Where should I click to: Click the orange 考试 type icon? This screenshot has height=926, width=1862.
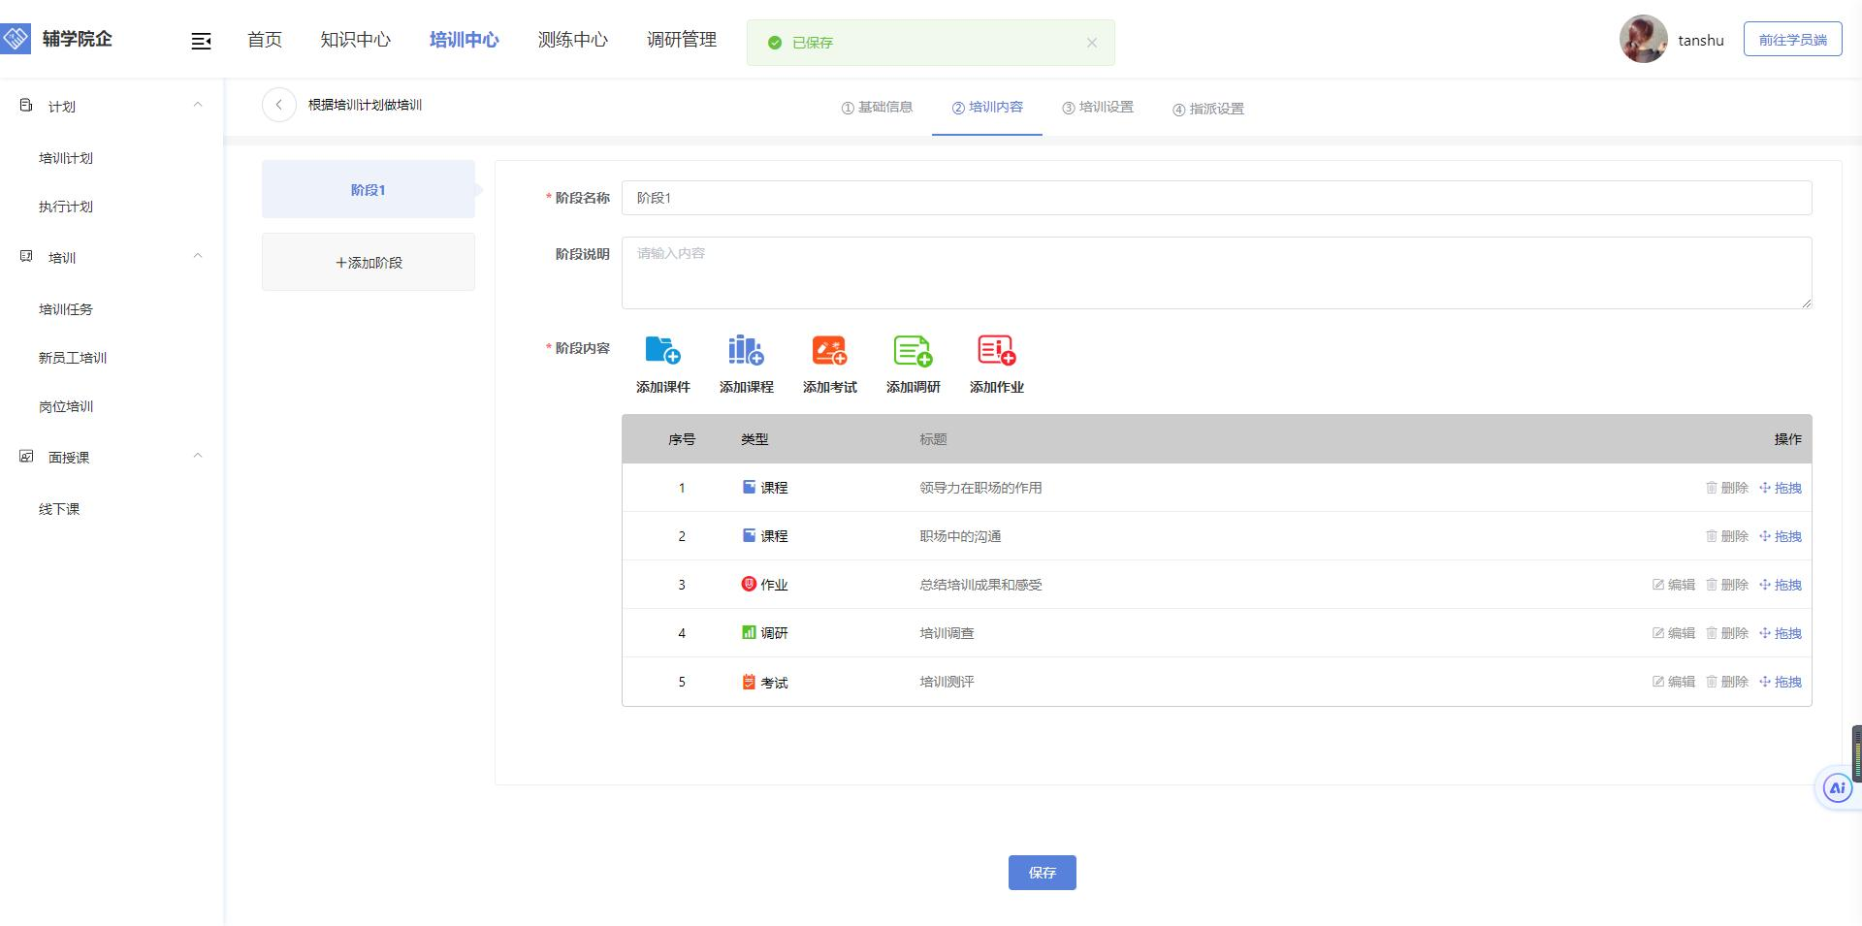point(749,682)
